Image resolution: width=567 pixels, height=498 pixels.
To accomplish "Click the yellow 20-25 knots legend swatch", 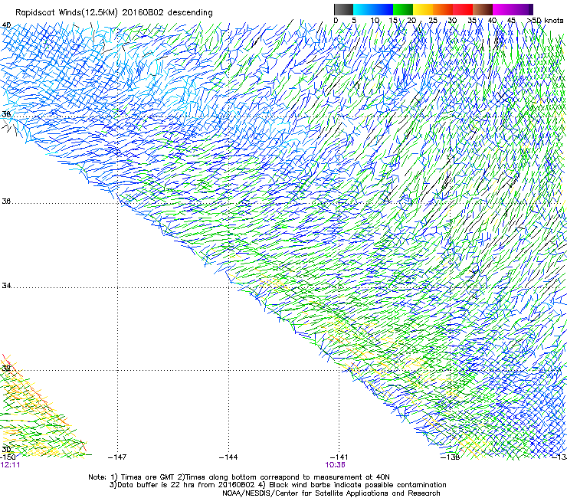I will tap(423, 9).
